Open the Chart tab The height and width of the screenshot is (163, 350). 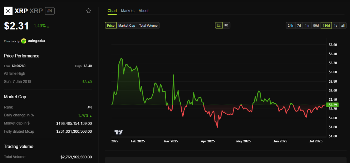point(112,11)
